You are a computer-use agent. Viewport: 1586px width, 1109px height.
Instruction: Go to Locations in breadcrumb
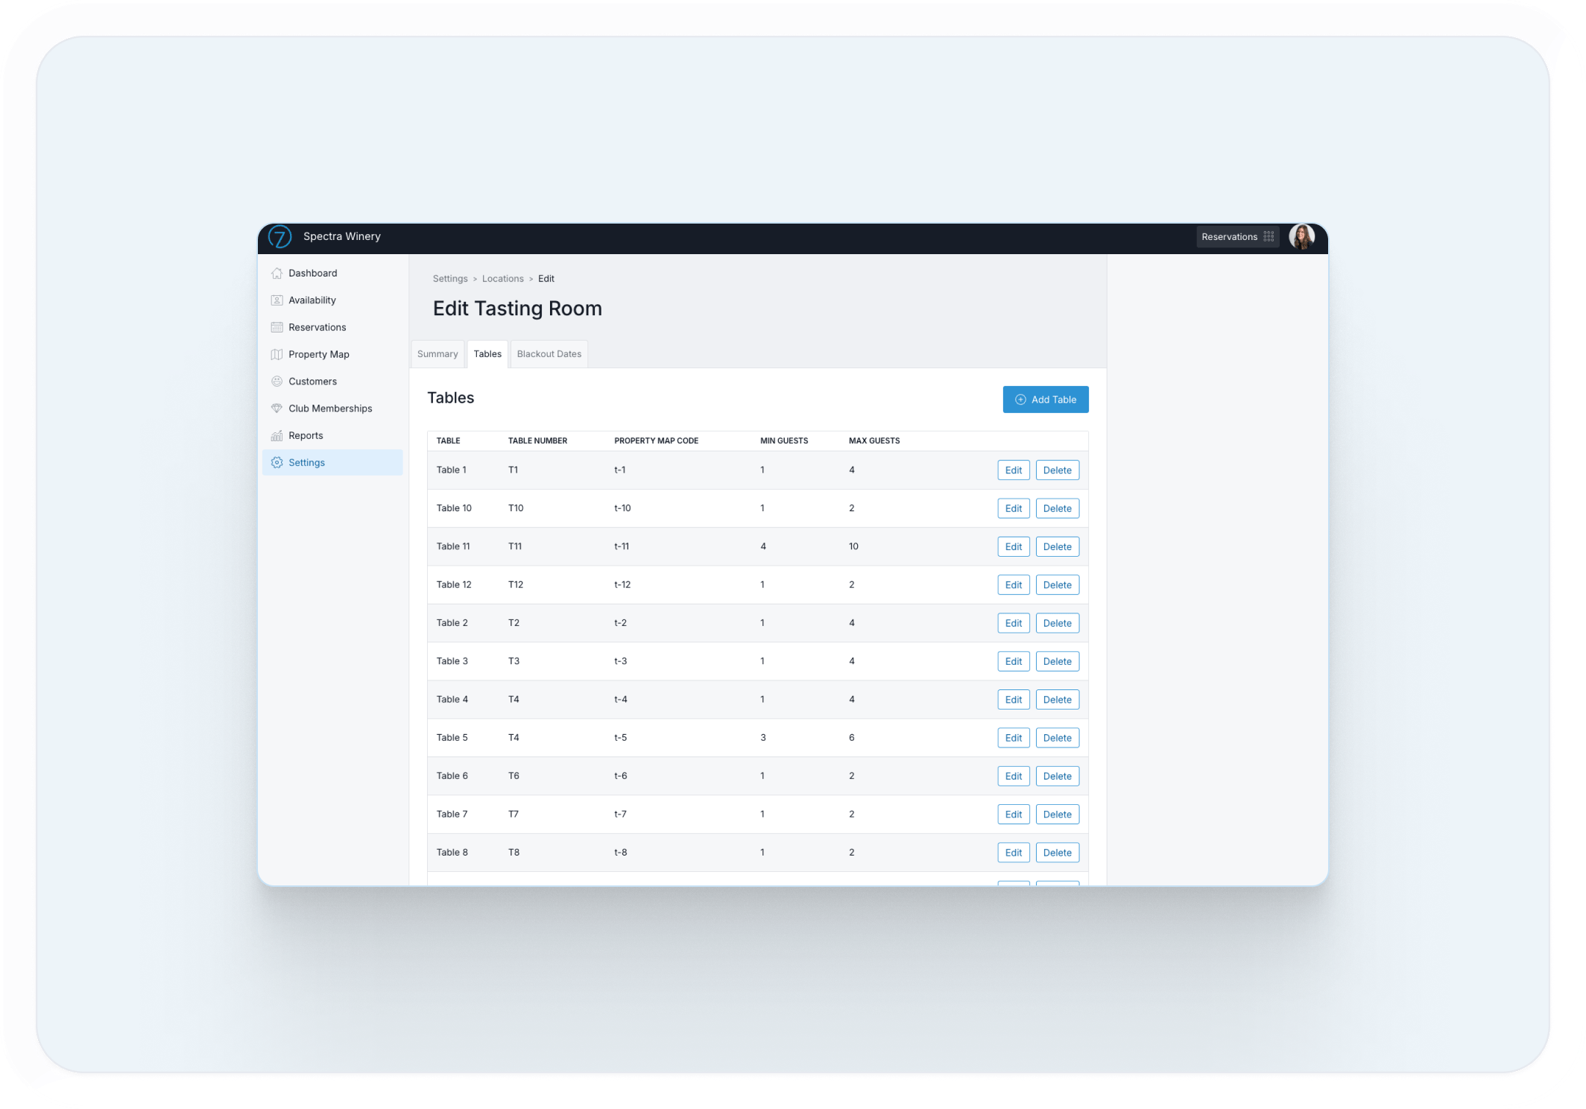click(x=502, y=279)
